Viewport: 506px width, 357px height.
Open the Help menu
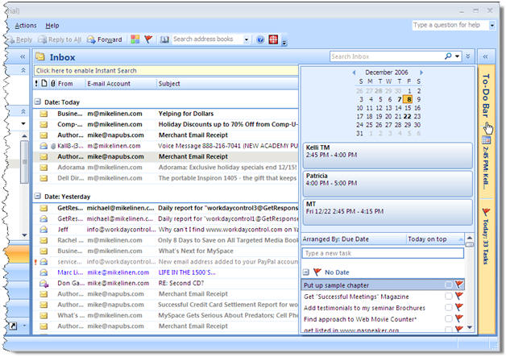52,26
